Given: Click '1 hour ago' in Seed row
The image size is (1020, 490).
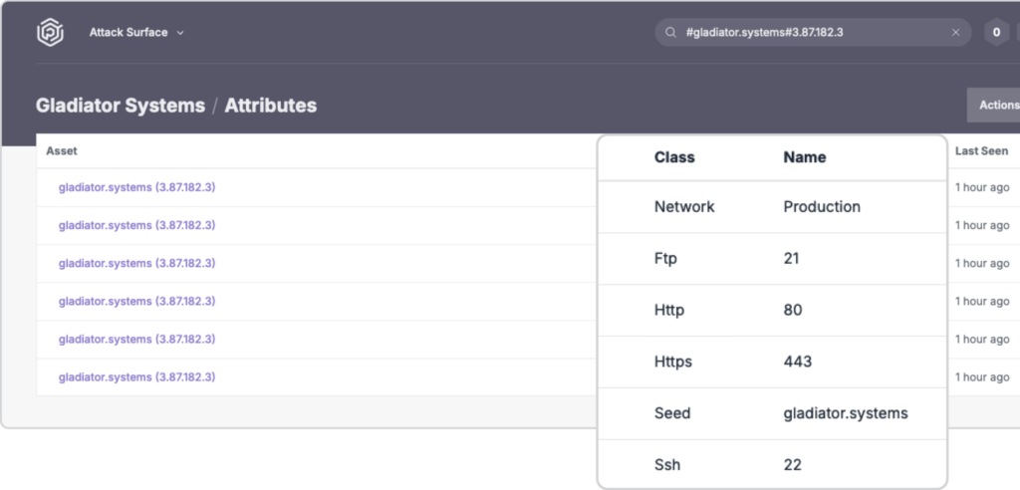Looking at the screenshot, I should [x=982, y=339].
